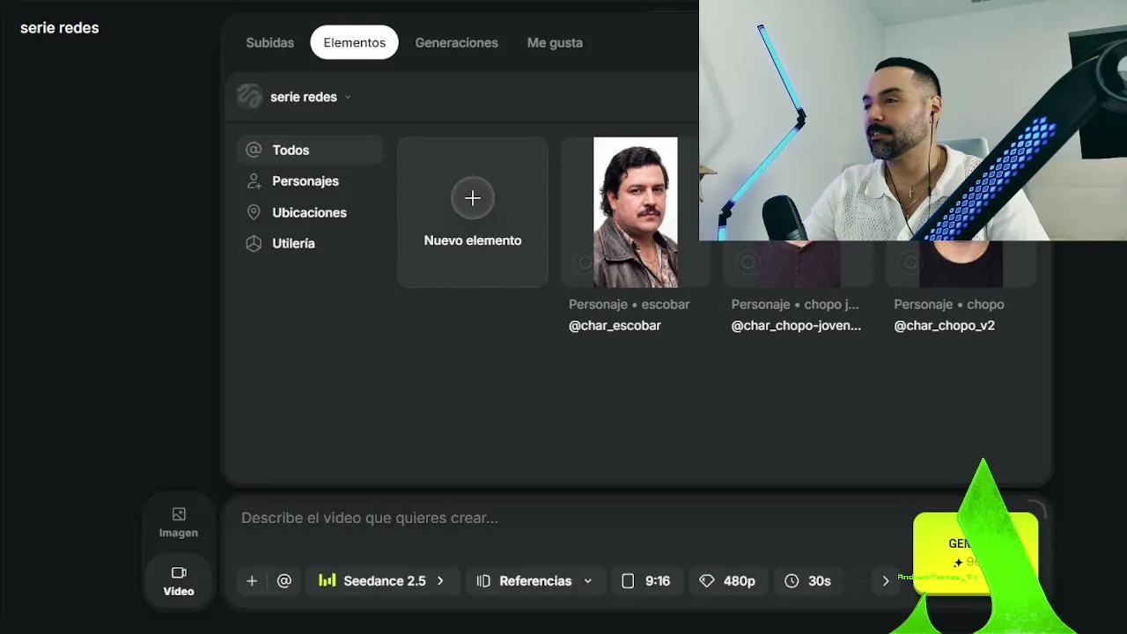Screen dimensions: 1127x634
Task: Click the @ mention icon in prompt bar
Action: click(284, 581)
